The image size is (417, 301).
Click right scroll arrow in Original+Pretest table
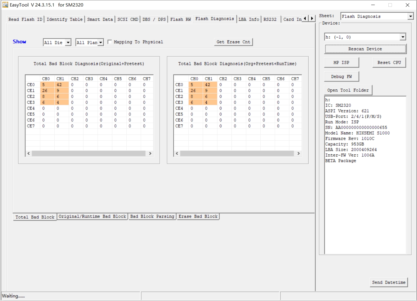click(x=150, y=153)
